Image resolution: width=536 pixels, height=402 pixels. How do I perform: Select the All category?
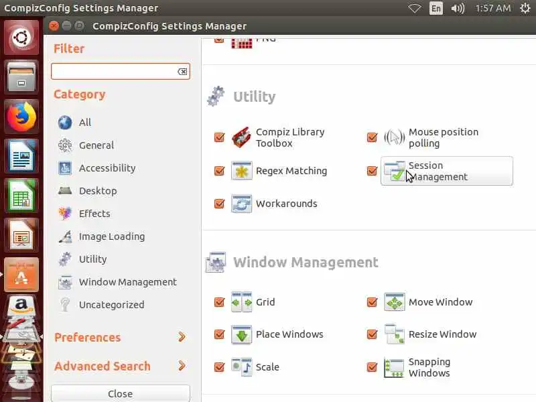pyautogui.click(x=85, y=123)
